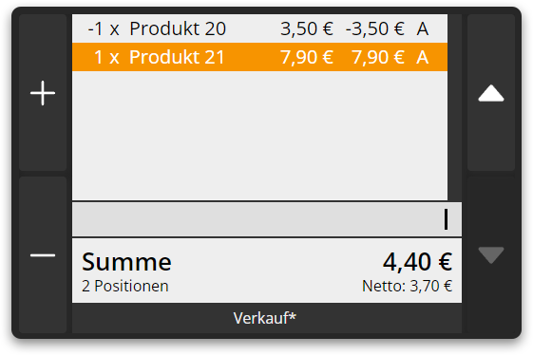
Task: Click the "2 Positionen" count text
Action: tap(125, 286)
